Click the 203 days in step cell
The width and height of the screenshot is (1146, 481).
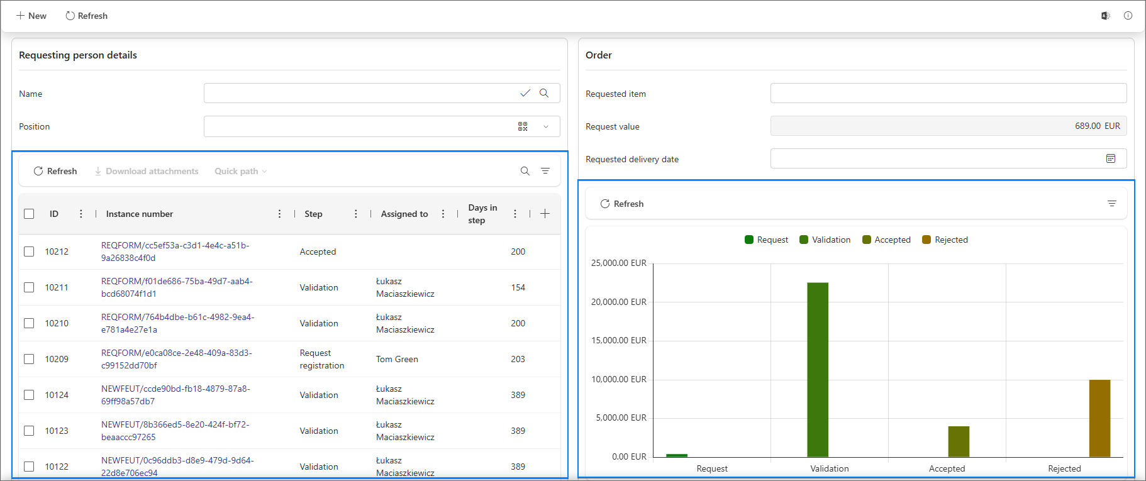[518, 359]
